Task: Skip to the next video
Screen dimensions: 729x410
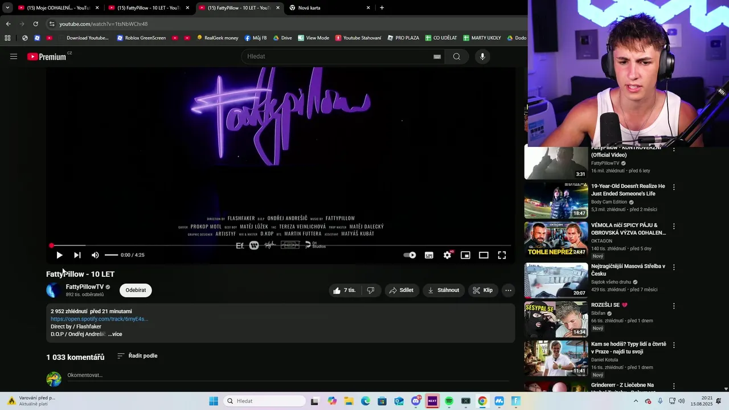Action: pyautogui.click(x=77, y=255)
